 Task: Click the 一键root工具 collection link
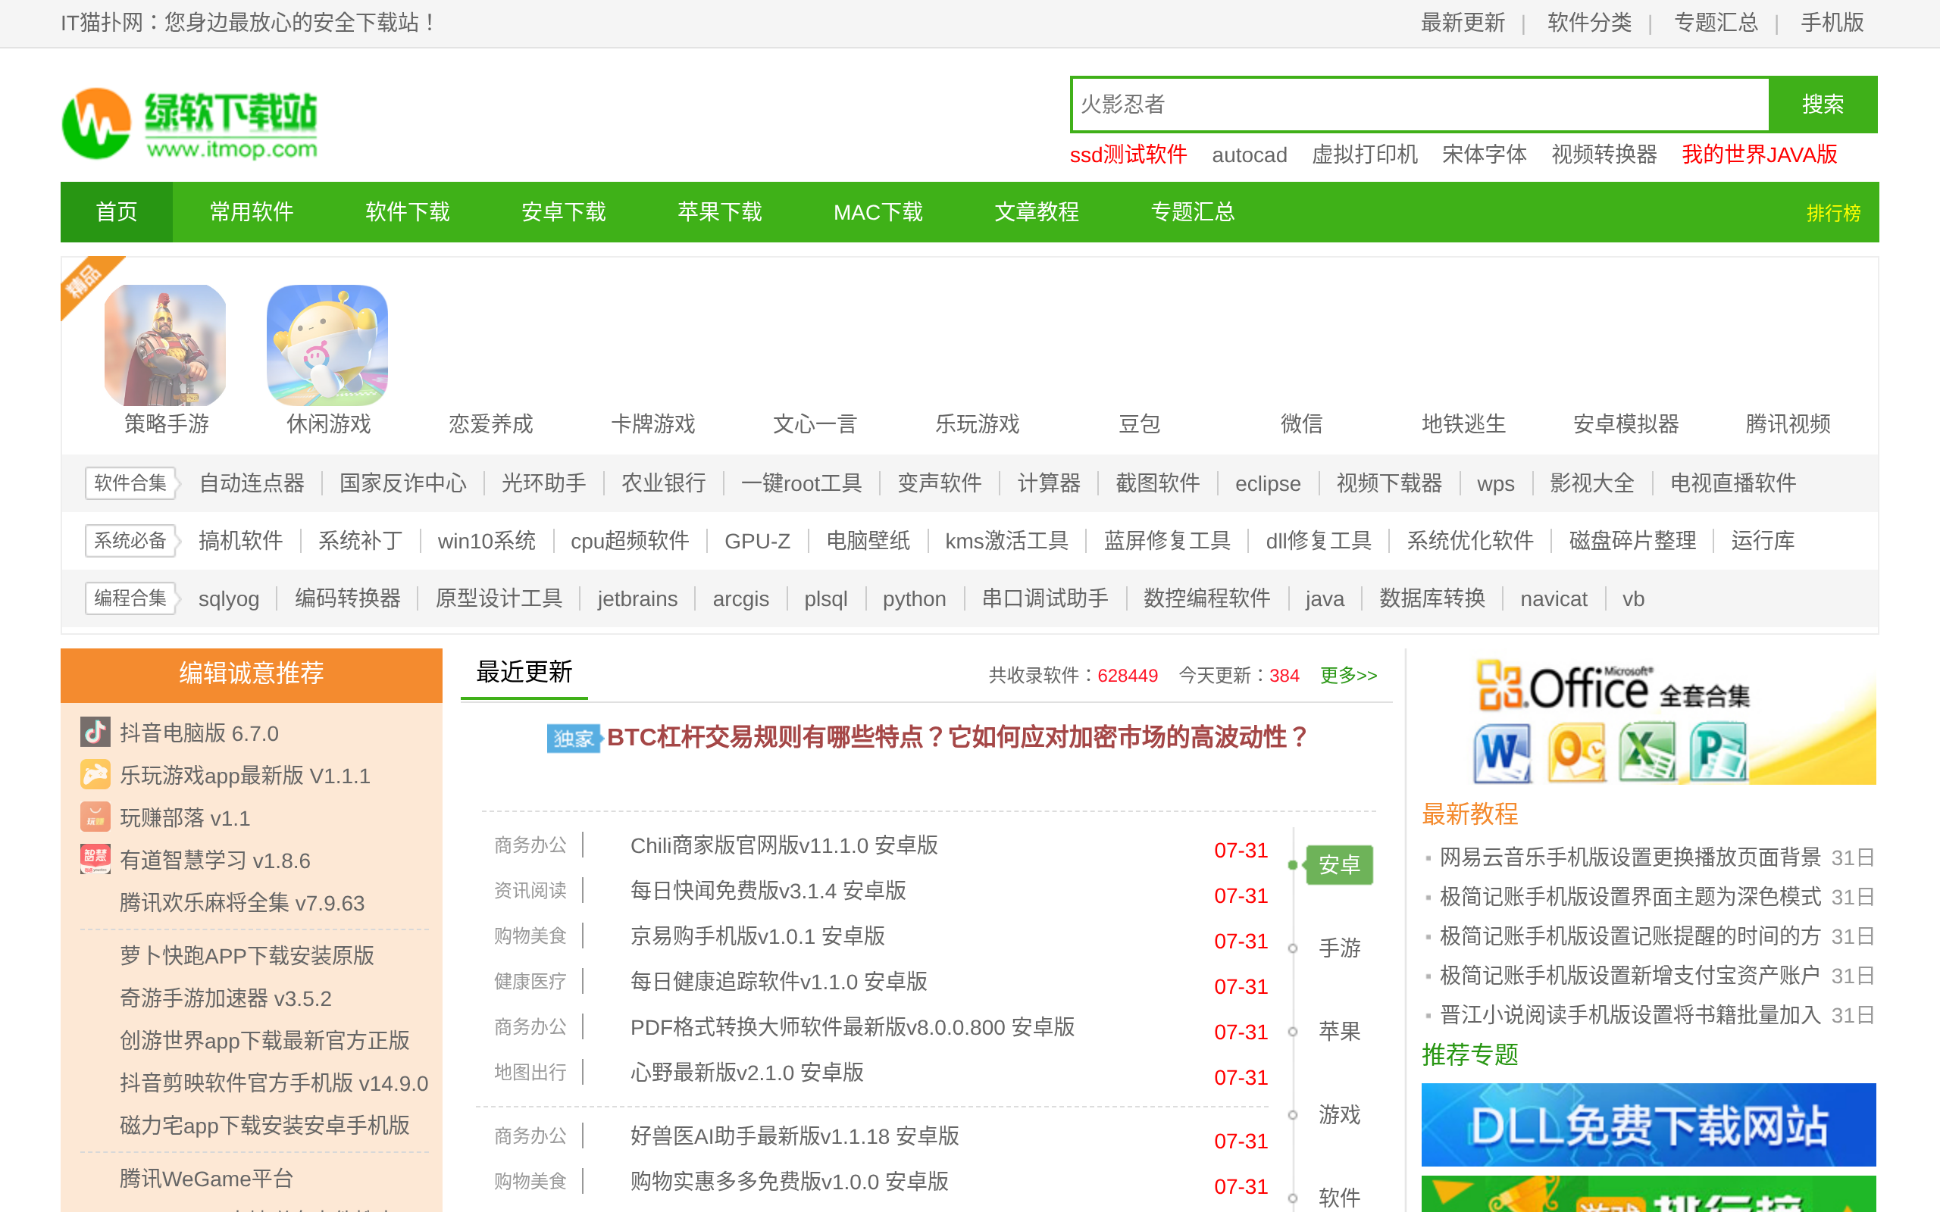pos(802,483)
